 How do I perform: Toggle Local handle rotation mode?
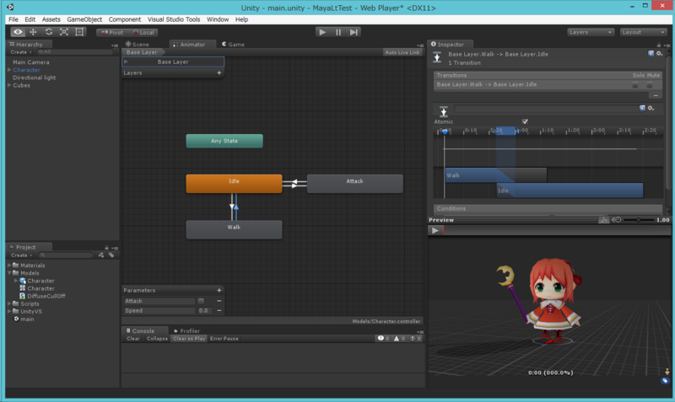tap(143, 32)
